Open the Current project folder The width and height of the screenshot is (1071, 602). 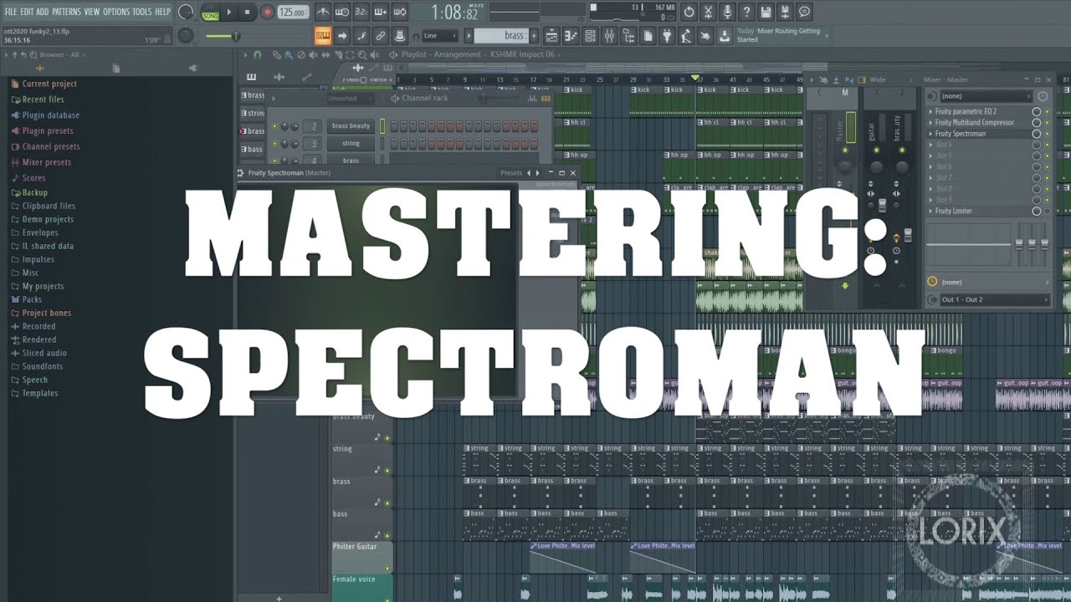click(x=49, y=84)
